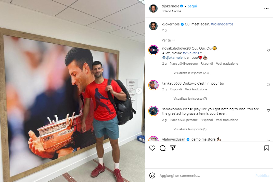Share the post via paper plane icon
The image size is (273, 182).
(x=173, y=148)
